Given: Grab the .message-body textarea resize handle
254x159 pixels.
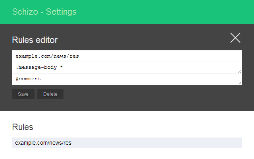Looking at the screenshot, I should pyautogui.click(x=240, y=72).
